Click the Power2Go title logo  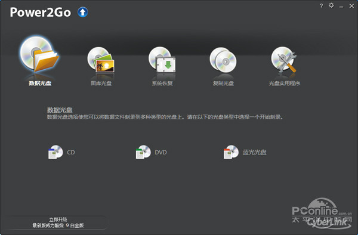coord(40,13)
